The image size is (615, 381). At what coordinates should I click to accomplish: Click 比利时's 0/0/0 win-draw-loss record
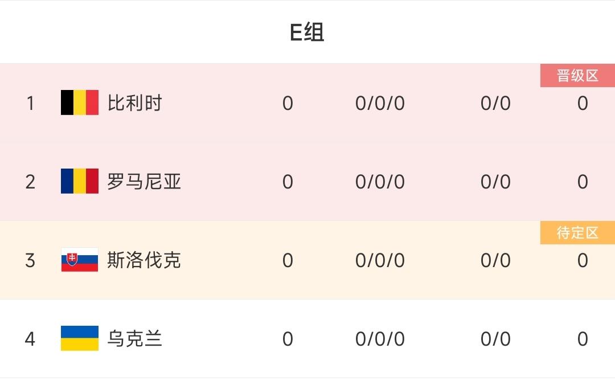380,103
